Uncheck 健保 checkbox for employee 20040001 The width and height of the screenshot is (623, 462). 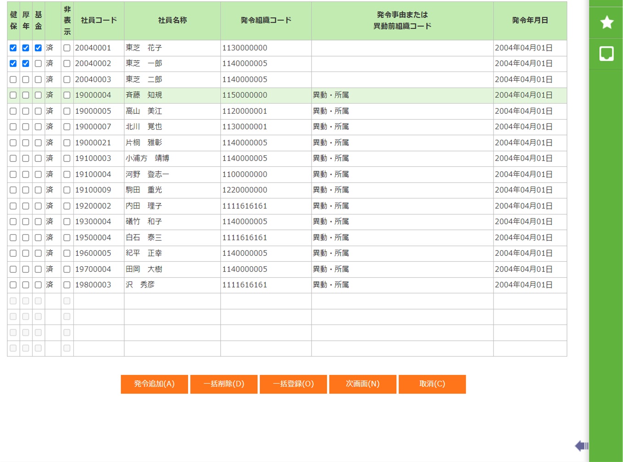[x=13, y=48]
